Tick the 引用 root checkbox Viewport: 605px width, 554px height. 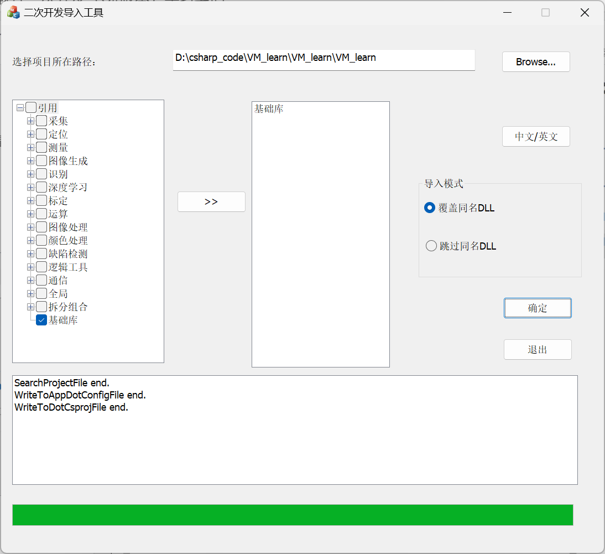pyautogui.click(x=31, y=107)
